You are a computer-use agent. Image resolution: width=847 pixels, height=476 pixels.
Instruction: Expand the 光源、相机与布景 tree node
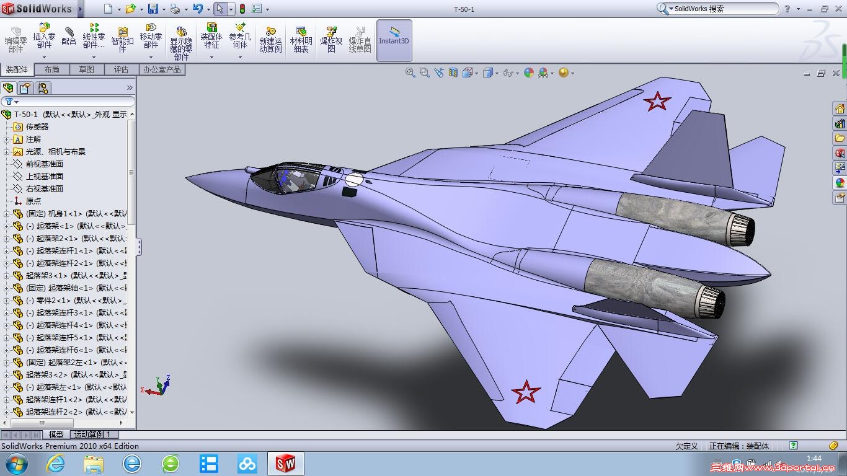7,152
